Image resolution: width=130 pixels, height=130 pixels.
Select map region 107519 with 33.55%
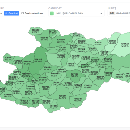click(x=71, y=65)
